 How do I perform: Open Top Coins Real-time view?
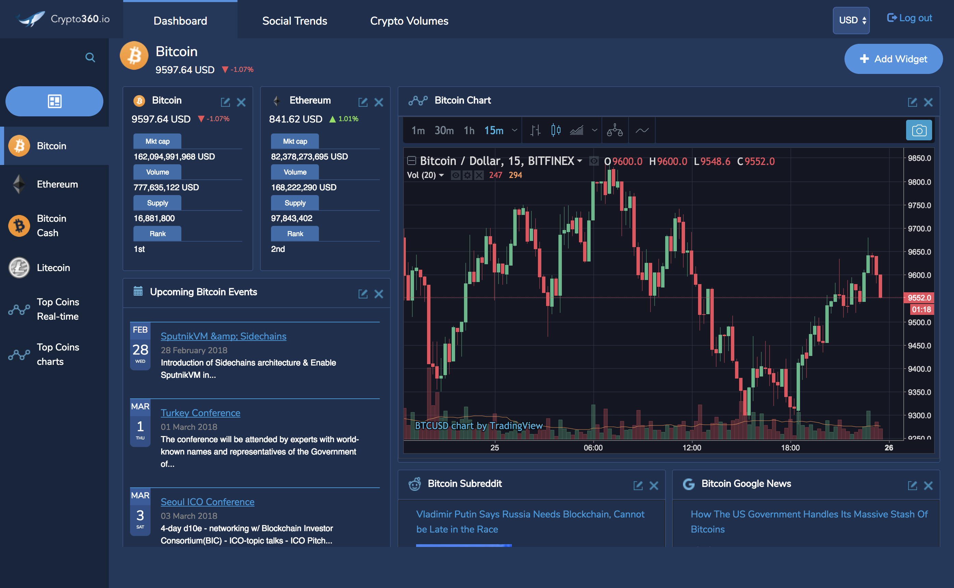pos(54,309)
